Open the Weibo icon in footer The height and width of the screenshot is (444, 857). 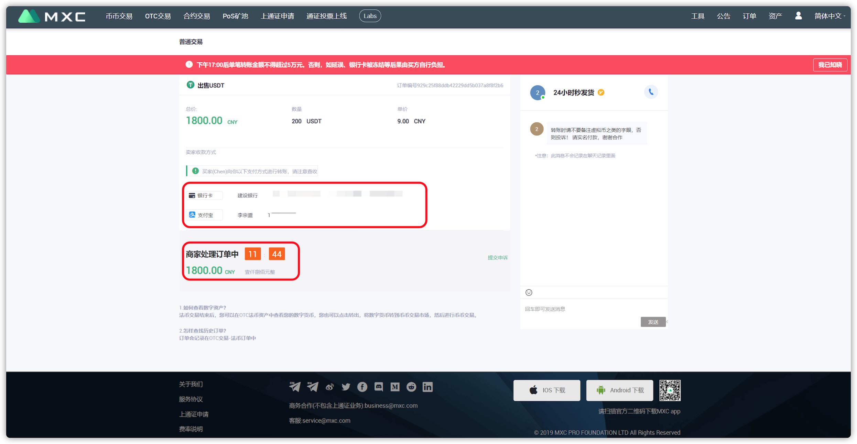point(329,387)
